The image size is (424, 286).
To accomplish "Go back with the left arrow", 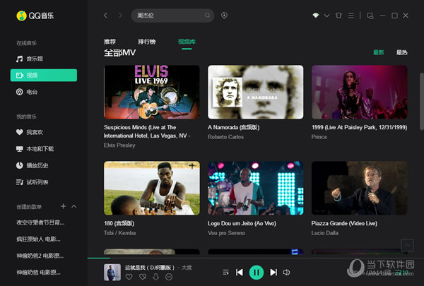I will point(105,16).
